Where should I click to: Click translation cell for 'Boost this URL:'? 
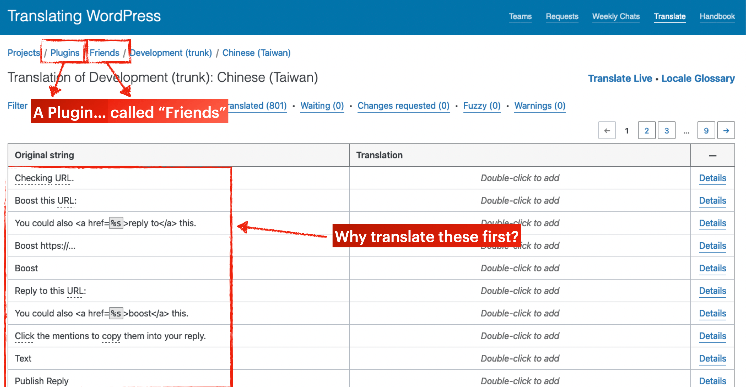click(520, 201)
